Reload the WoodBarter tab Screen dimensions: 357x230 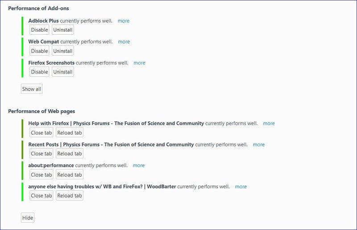pyautogui.click(x=70, y=195)
